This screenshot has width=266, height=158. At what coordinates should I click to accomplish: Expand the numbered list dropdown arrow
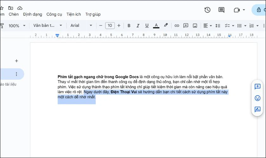pyautogui.click(x=257, y=26)
